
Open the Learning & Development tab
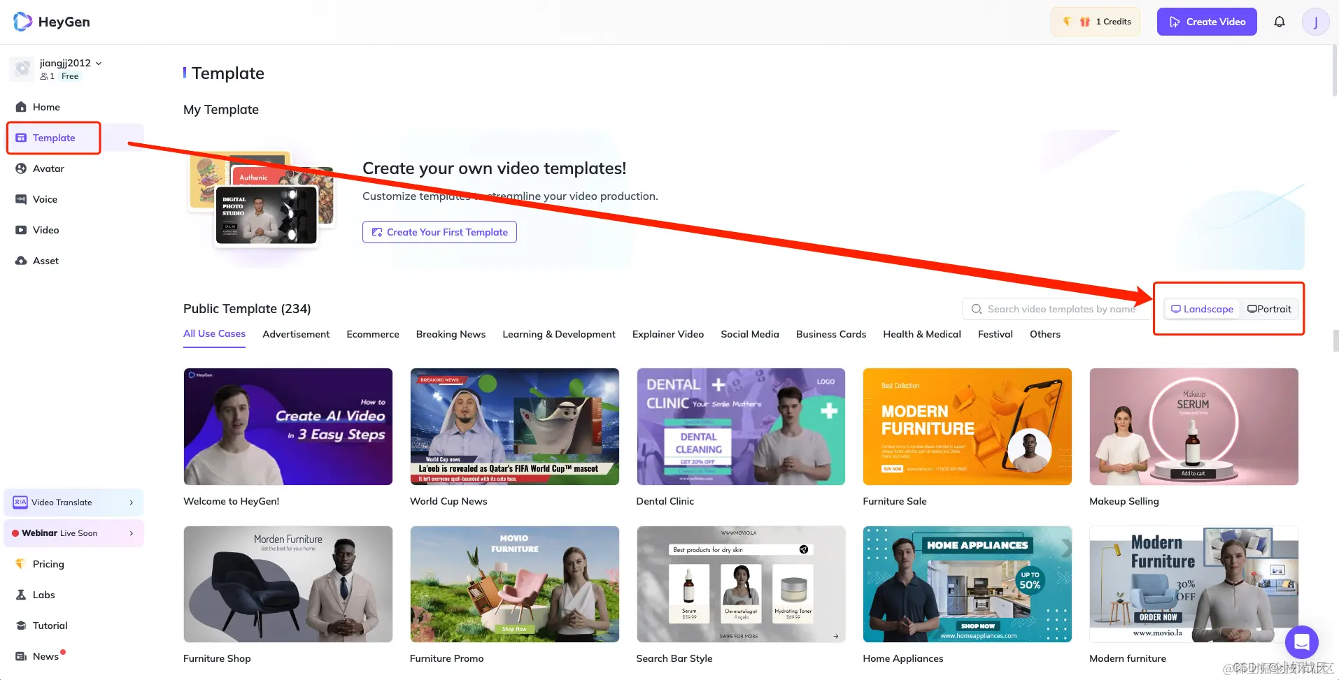tap(559, 334)
